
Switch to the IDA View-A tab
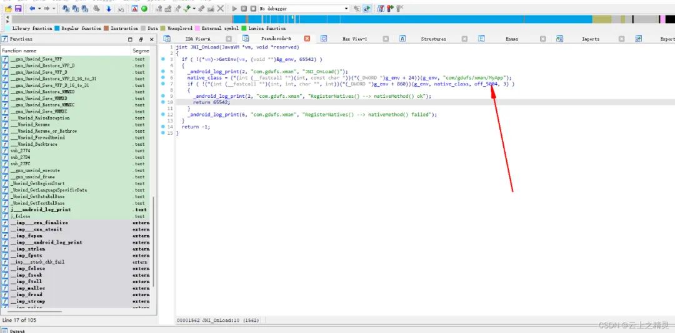[x=197, y=39]
